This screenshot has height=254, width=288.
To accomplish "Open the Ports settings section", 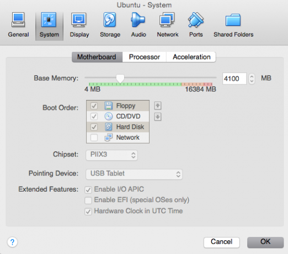I will pyautogui.click(x=196, y=25).
